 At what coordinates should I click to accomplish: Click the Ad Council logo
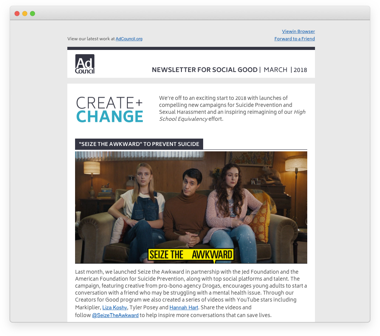pos(85,64)
